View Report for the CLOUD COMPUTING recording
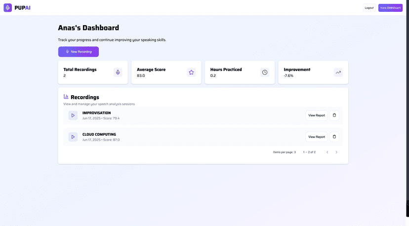Image resolution: width=409 pixels, height=226 pixels. [316, 137]
